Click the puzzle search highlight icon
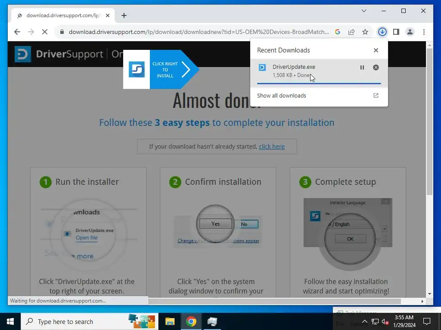Viewport: 441px width, 330px height. click(x=142, y=321)
